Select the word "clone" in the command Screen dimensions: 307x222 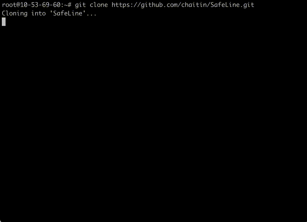[x=99, y=5]
